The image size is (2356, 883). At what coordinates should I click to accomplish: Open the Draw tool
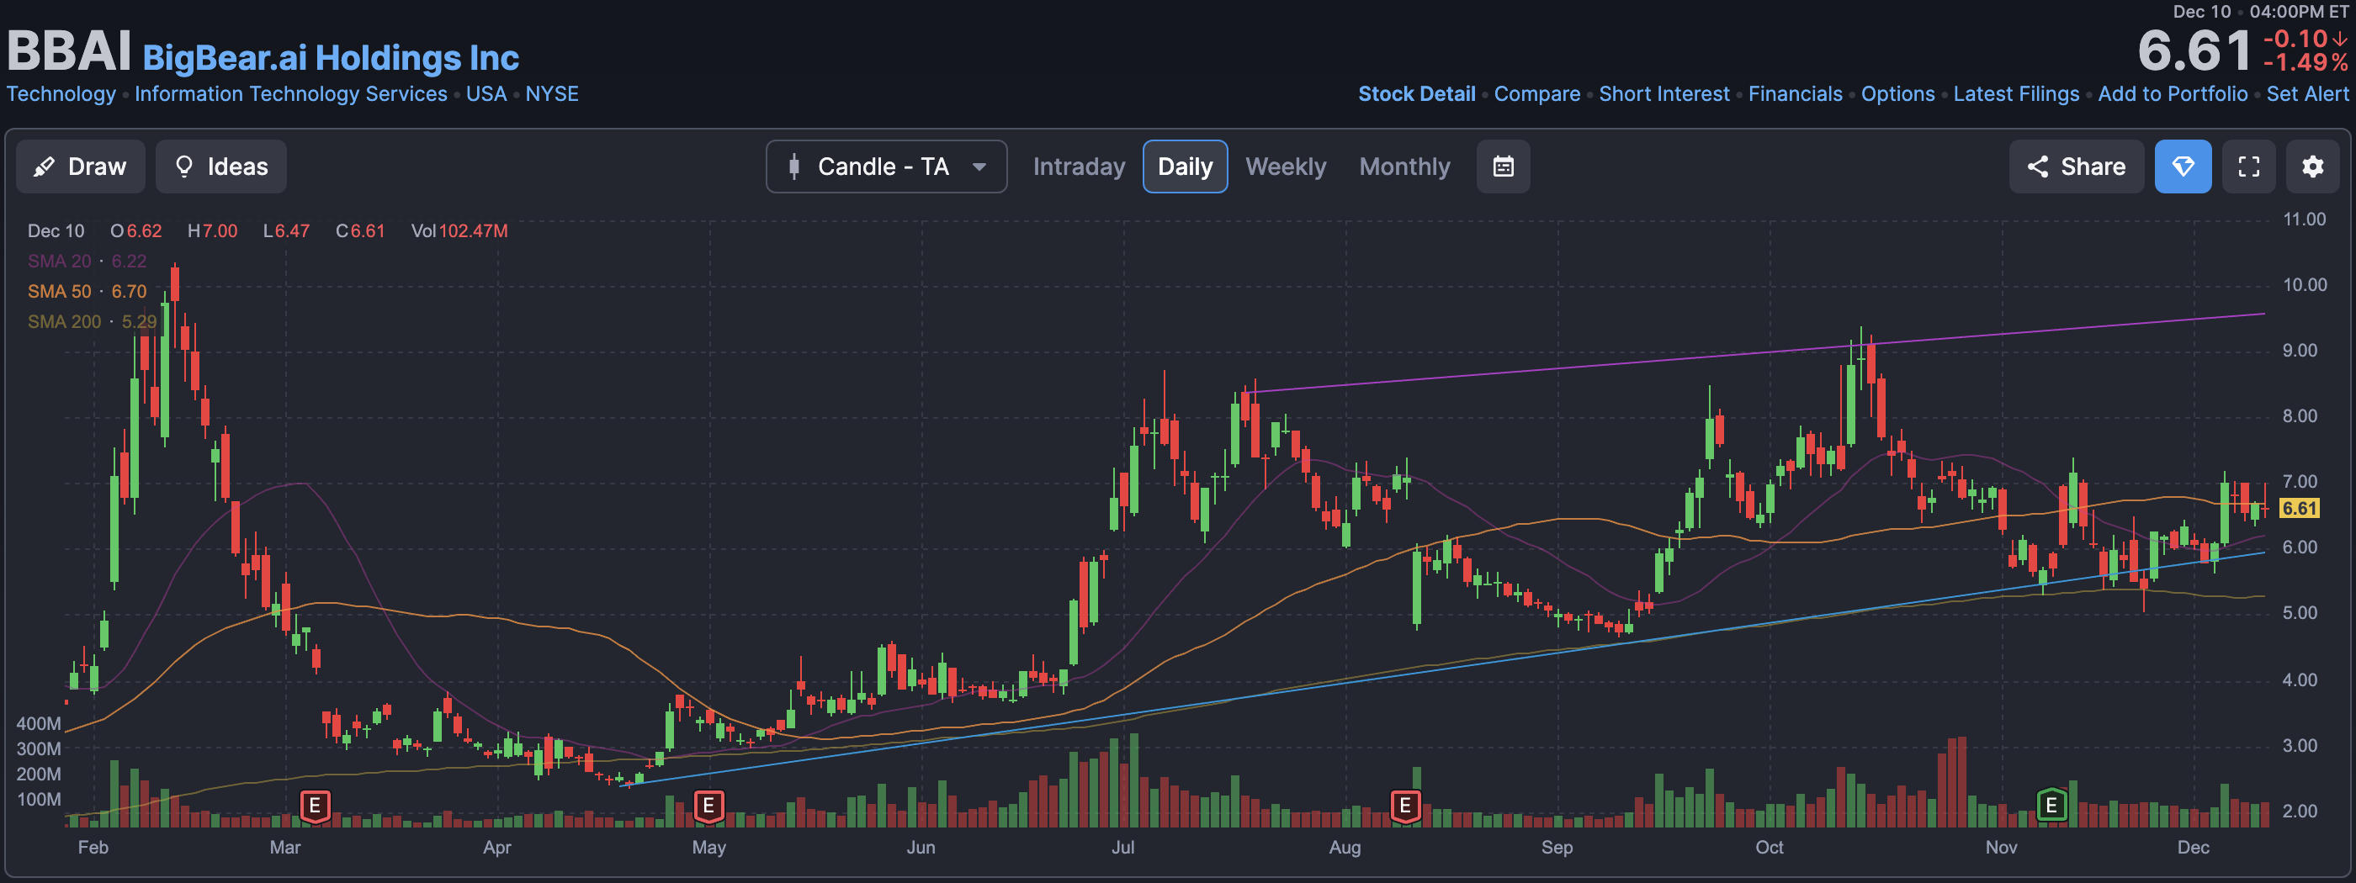click(x=81, y=167)
